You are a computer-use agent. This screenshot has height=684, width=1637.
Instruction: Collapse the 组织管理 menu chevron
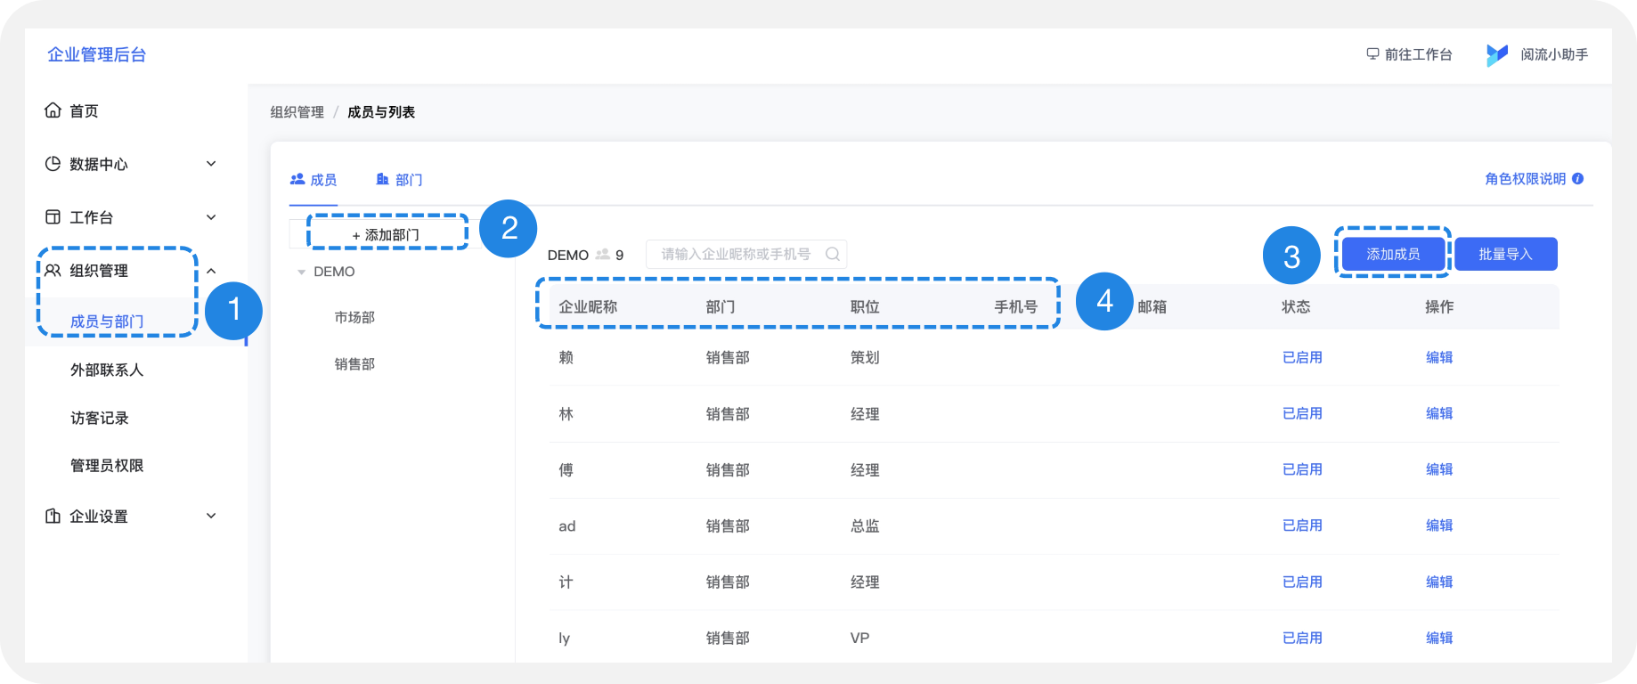tap(211, 271)
